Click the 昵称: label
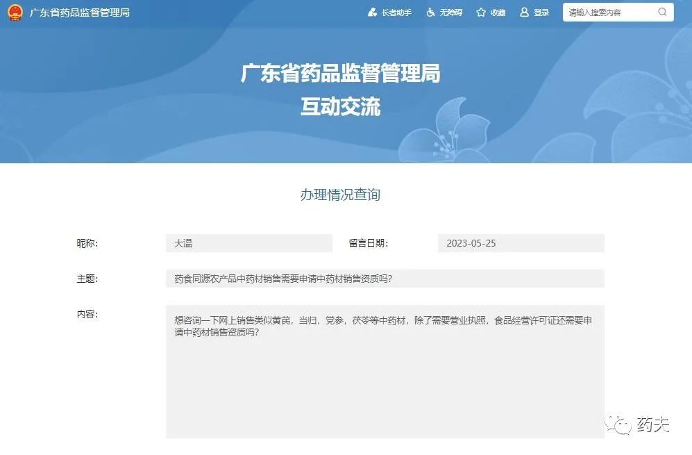 pos(87,243)
